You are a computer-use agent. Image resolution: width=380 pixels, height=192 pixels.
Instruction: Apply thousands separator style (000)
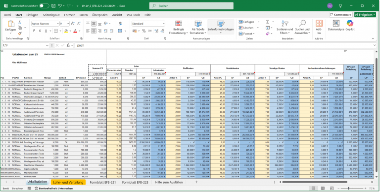click(150, 31)
